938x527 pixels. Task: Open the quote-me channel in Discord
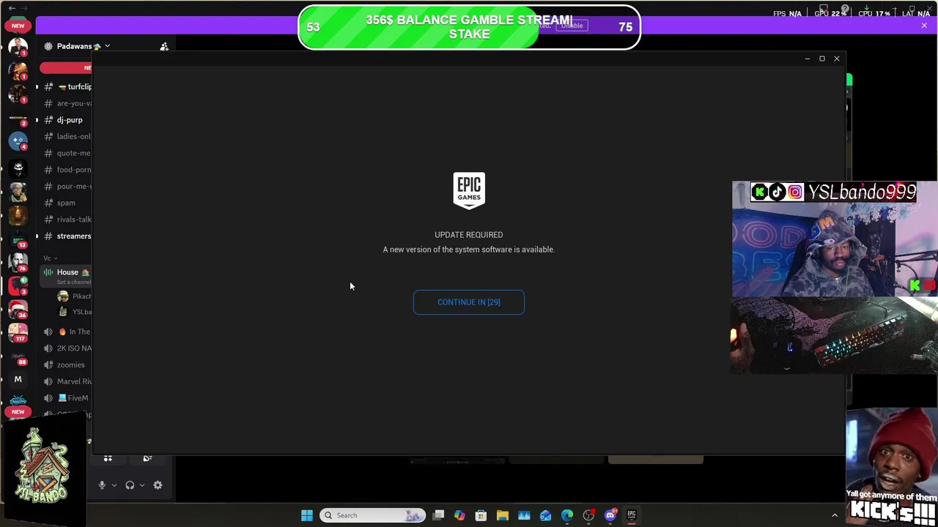[67, 153]
